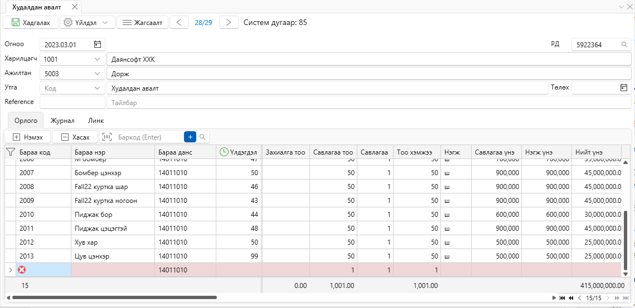The image size is (635, 308).
Task: Expand the Харилцагч code dropdown
Action: [97, 59]
